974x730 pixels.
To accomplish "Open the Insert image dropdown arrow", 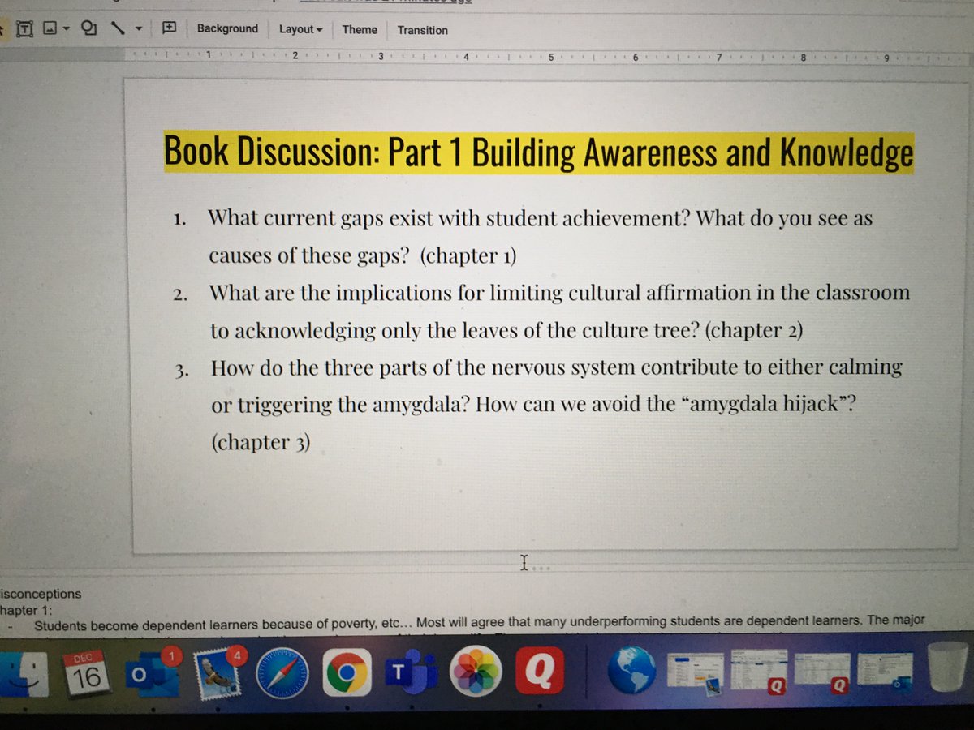I will coord(65,30).
